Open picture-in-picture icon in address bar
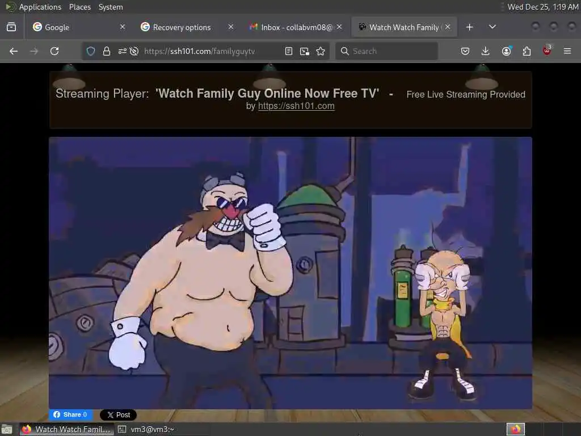581x436 pixels. 305,51
